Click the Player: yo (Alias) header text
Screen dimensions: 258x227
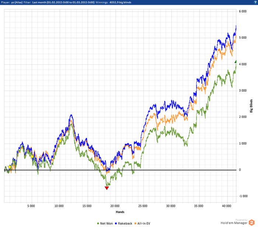12,3
